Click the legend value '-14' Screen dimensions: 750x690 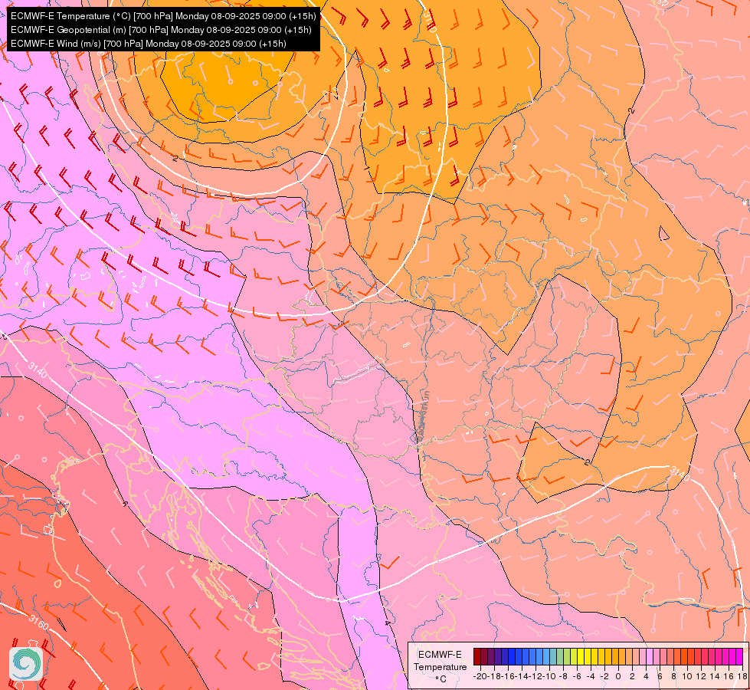(522, 676)
